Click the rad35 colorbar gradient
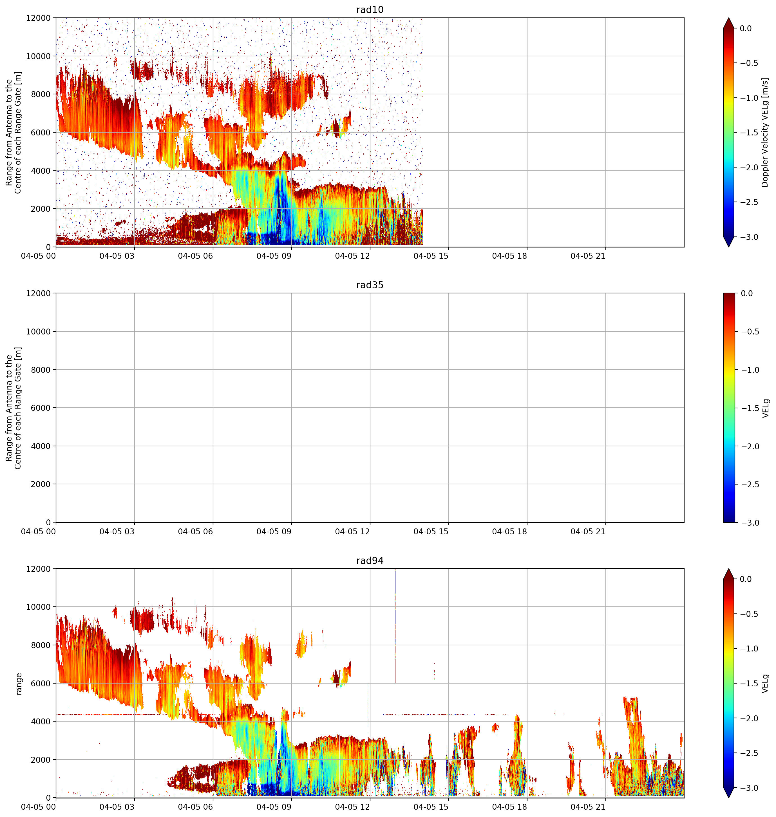The width and height of the screenshot is (776, 817). 730,408
